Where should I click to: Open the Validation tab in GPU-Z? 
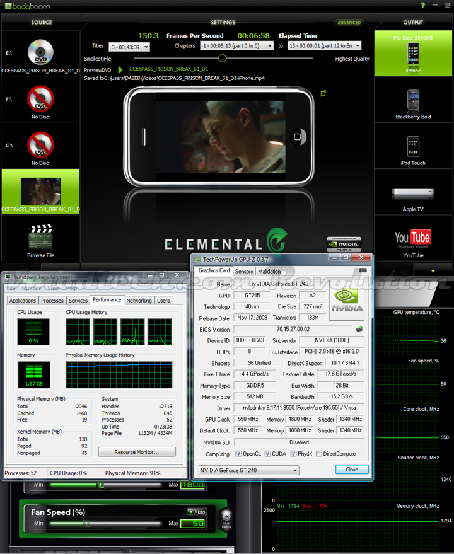tap(269, 272)
